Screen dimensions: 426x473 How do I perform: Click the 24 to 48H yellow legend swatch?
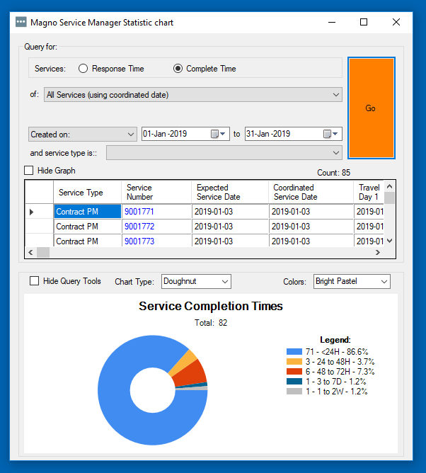(294, 362)
